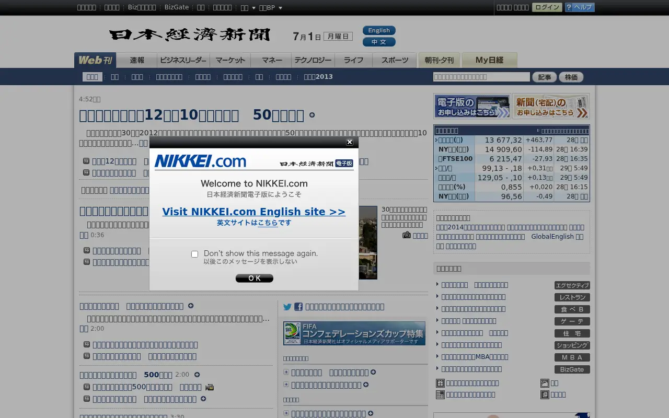This screenshot has width=669, height=418.
Task: Click the 日本経済新聞 masthead logo
Action: (x=190, y=35)
